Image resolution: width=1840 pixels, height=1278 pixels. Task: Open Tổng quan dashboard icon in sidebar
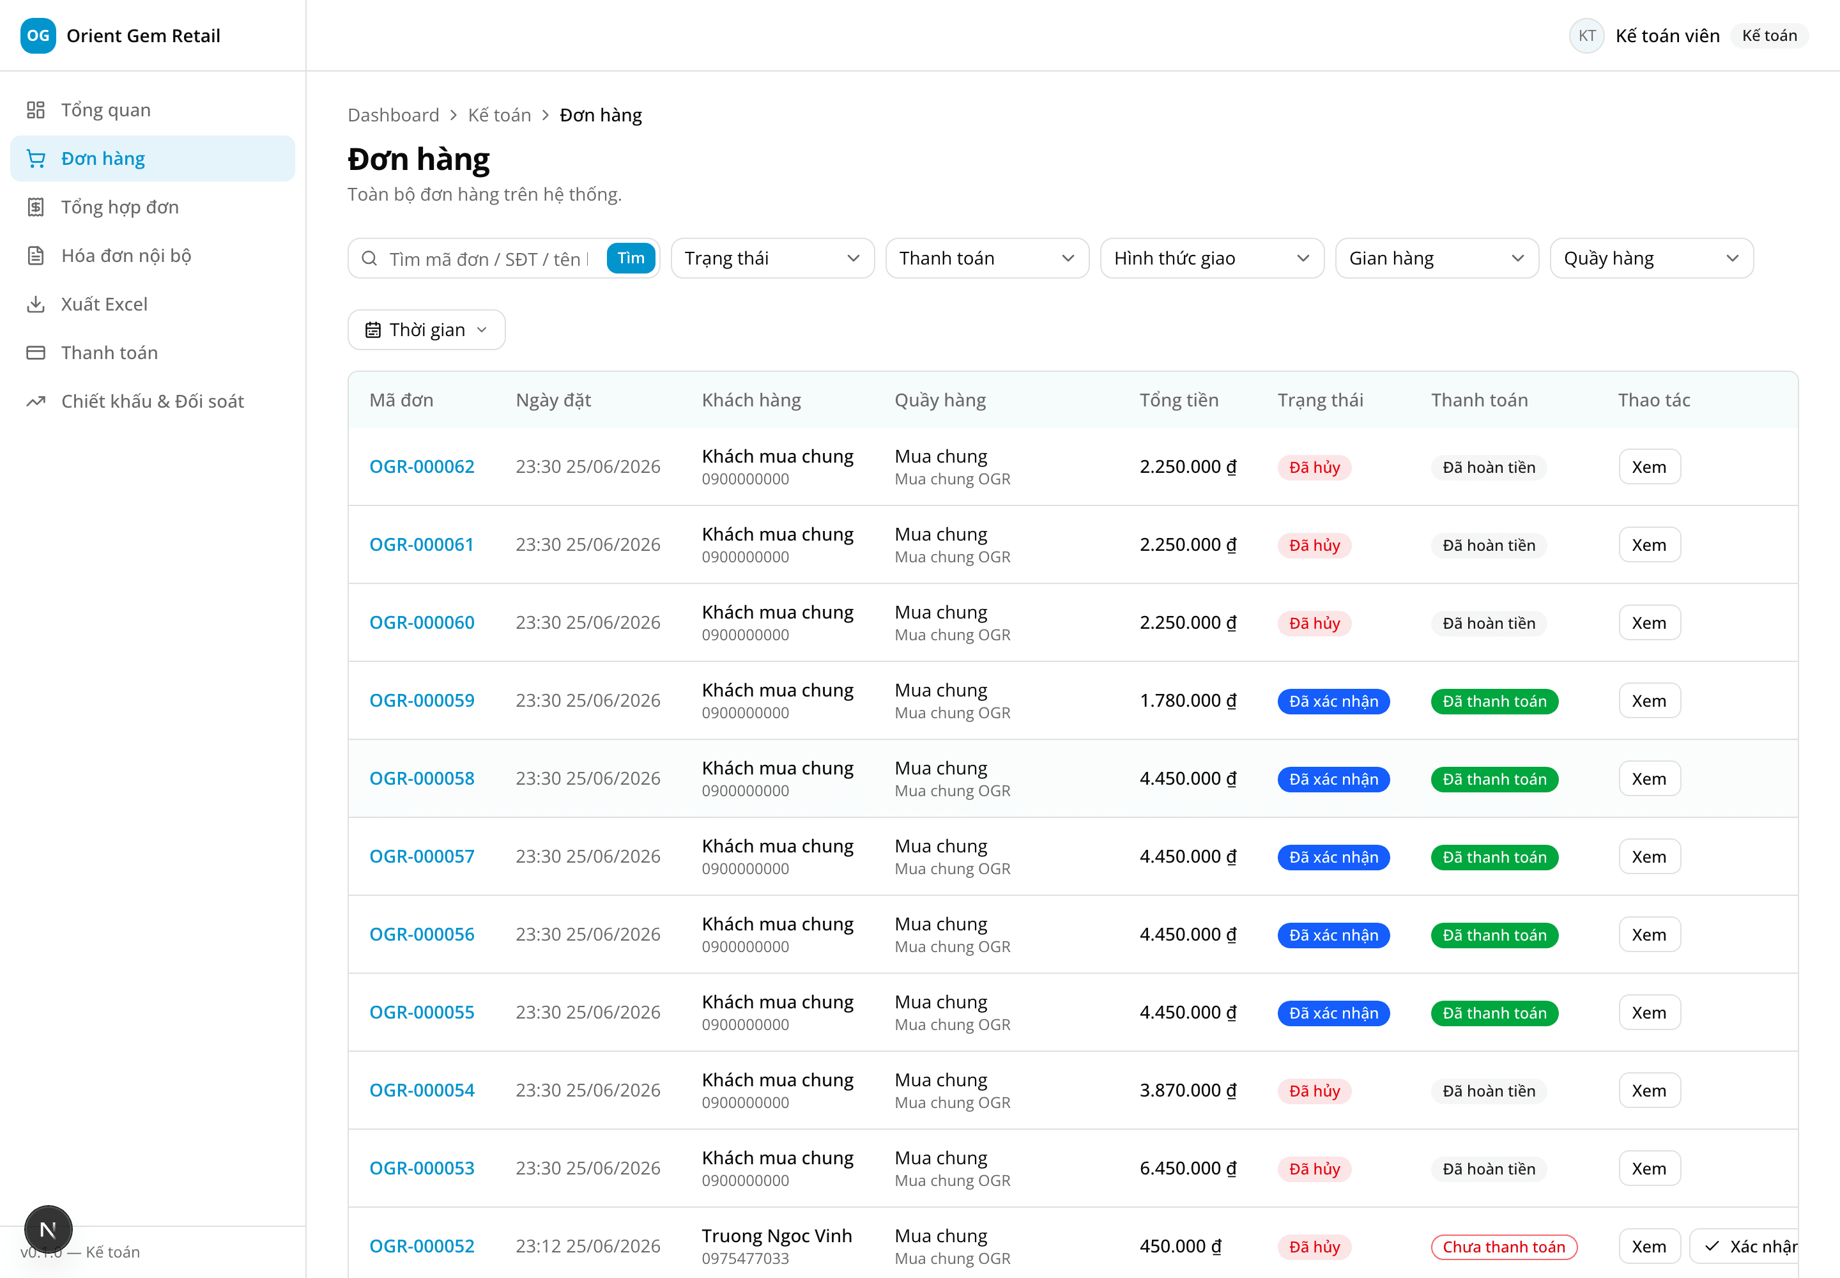(x=36, y=110)
